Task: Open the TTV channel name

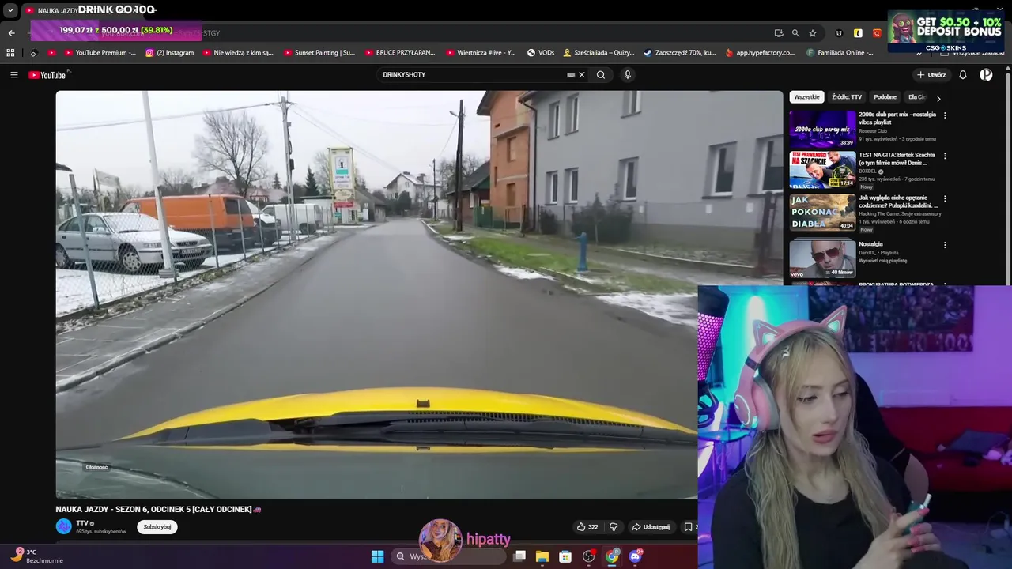Action: tap(82, 523)
